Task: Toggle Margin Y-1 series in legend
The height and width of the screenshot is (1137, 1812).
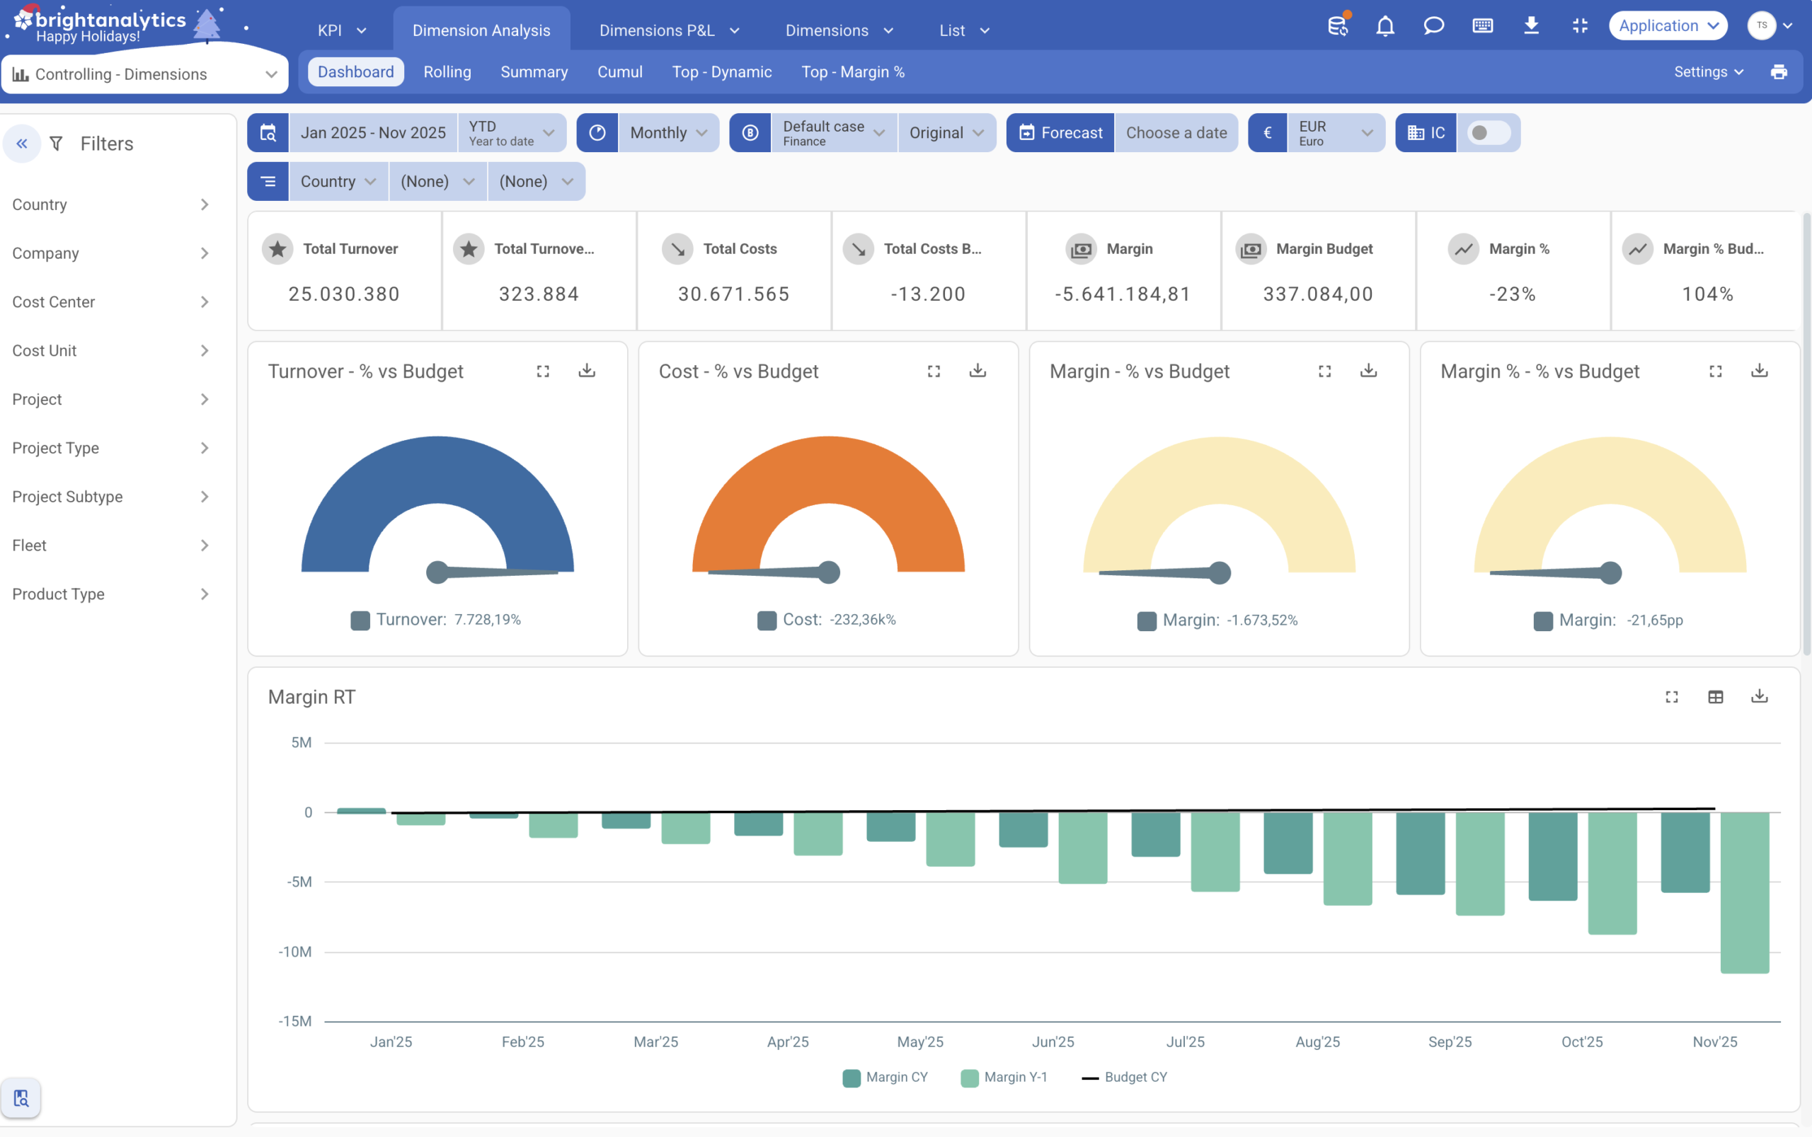Action: (1004, 1078)
